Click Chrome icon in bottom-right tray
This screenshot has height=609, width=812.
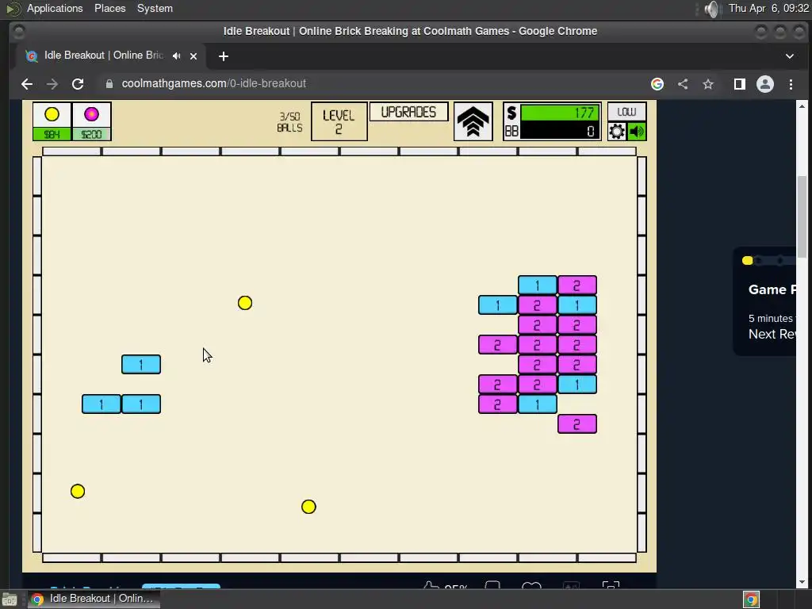(x=752, y=599)
